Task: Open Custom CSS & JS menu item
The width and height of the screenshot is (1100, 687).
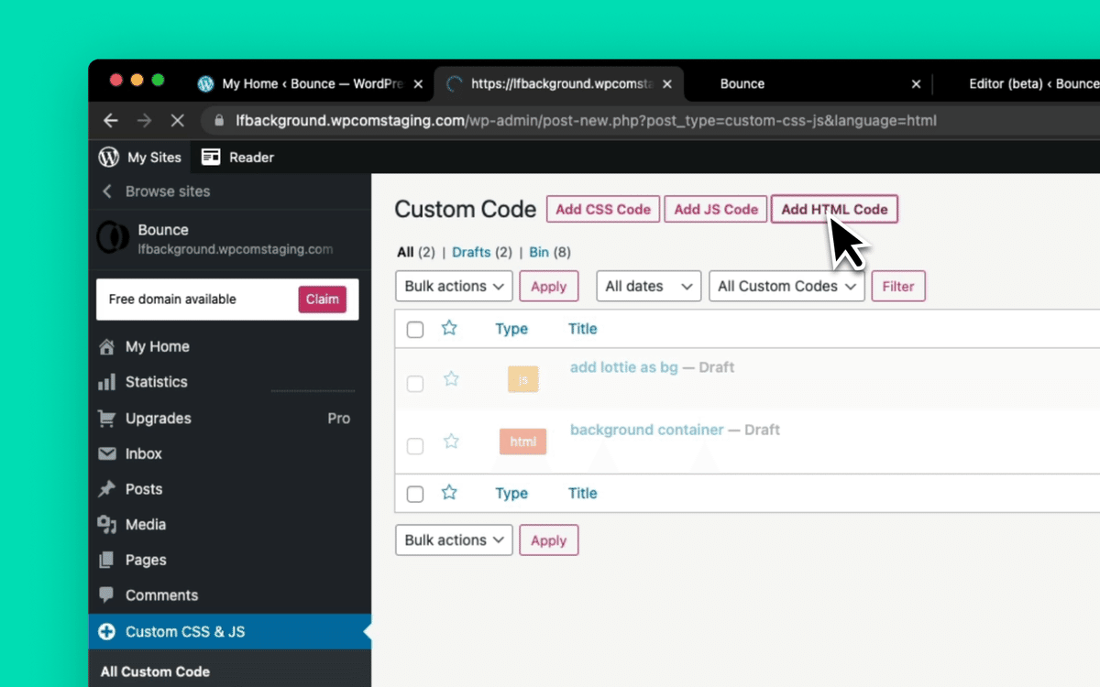Action: (229, 631)
